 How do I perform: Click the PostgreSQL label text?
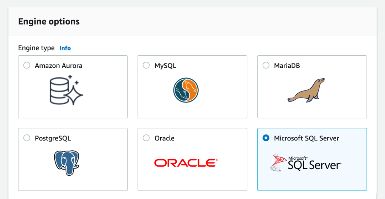coord(53,138)
